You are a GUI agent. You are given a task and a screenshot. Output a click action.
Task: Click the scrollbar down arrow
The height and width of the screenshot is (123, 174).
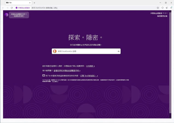pos(170,117)
